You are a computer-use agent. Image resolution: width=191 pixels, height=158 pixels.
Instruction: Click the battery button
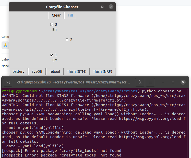[x=19, y=71]
